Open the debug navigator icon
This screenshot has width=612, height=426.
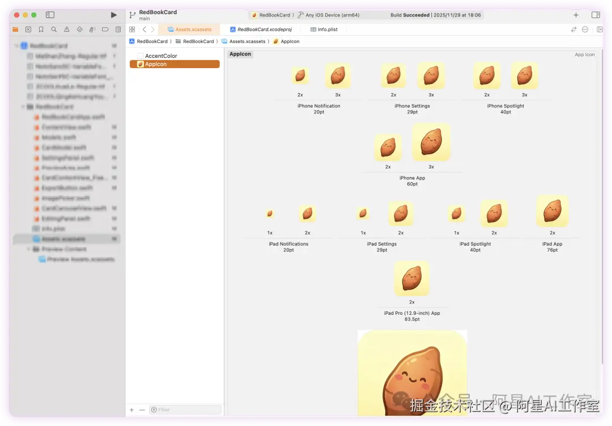[x=92, y=29]
